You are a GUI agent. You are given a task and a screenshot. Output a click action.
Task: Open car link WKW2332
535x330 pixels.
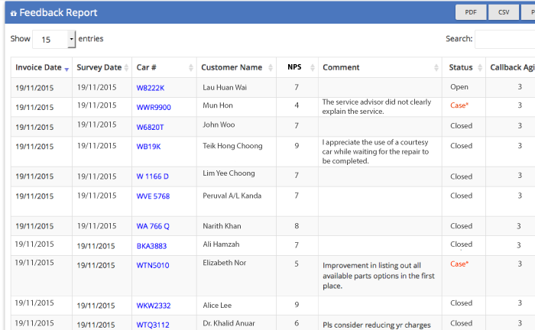pyautogui.click(x=154, y=306)
